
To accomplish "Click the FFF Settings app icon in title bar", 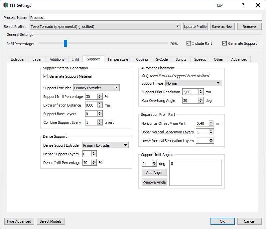I will (x=6, y=5).
